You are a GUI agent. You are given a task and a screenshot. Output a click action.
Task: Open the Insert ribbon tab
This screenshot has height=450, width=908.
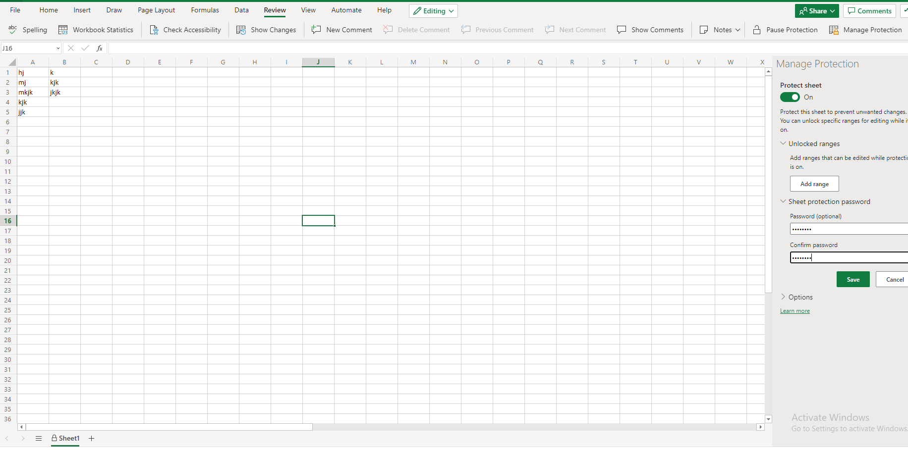[x=82, y=10]
